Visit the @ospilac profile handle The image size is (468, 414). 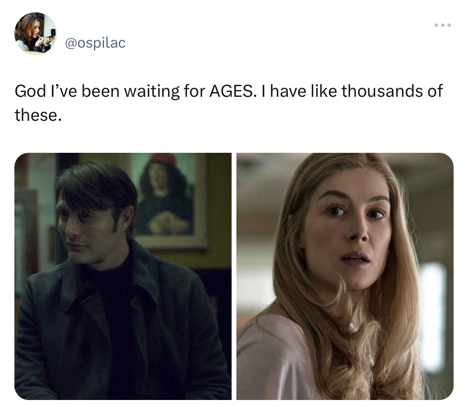click(95, 43)
